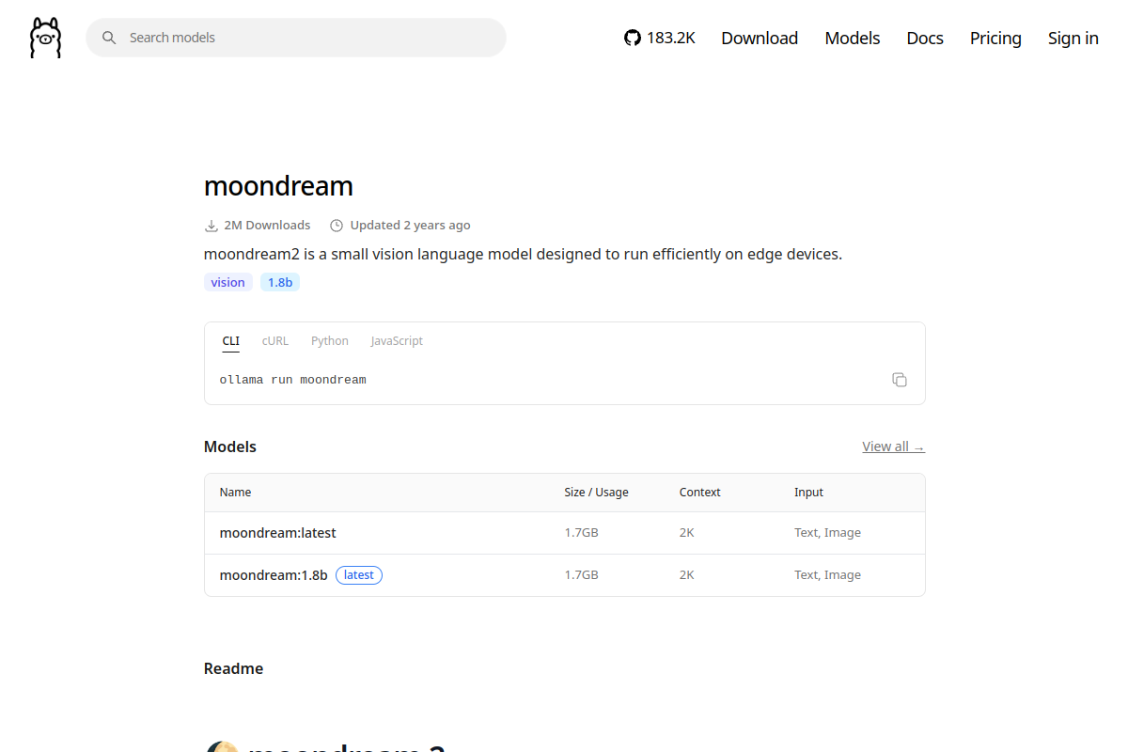Open the Docs page
Image resolution: width=1128 pixels, height=752 pixels.
pos(925,38)
